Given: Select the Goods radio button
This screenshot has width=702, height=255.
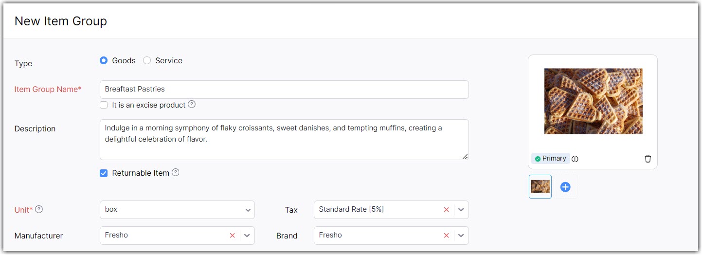Looking at the screenshot, I should point(104,61).
